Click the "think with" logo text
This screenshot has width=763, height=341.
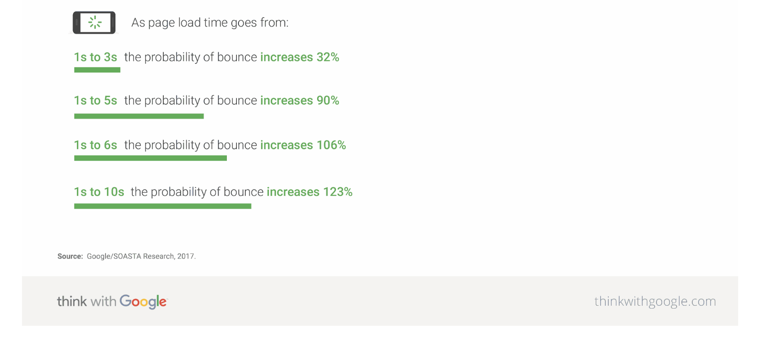(86, 301)
